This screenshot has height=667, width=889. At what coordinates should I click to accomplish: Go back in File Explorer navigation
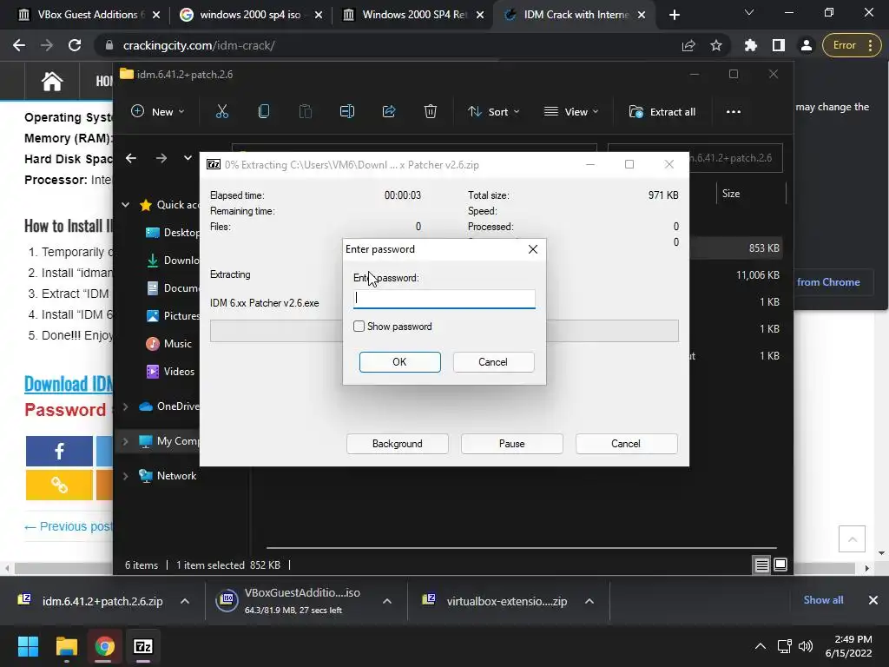point(131,158)
